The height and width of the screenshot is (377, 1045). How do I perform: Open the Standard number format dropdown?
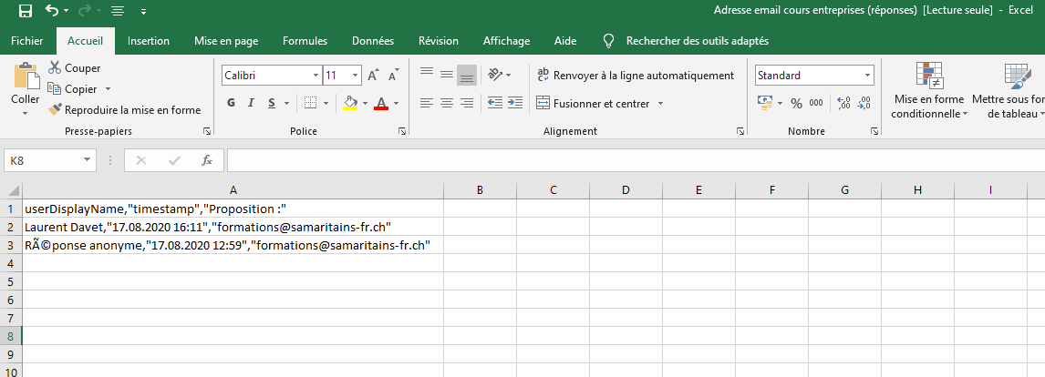(x=868, y=76)
